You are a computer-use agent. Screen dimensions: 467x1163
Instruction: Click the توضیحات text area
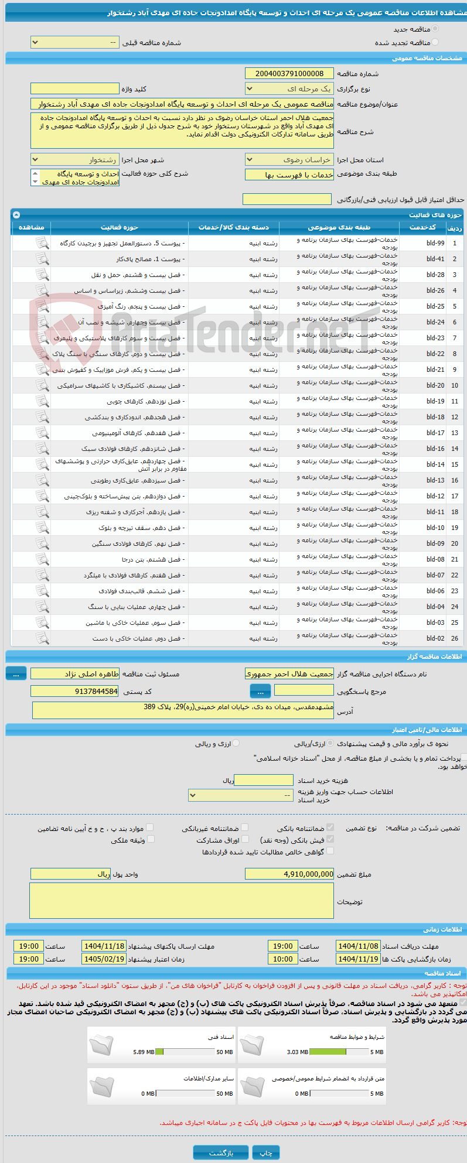182,901
